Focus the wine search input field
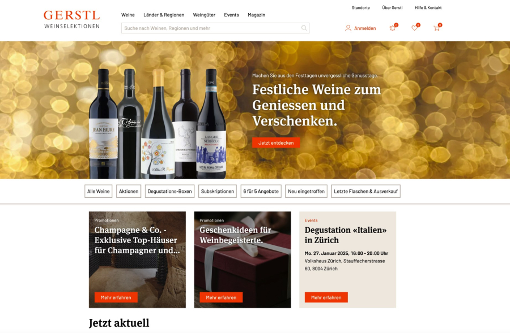The image size is (510, 333). (x=215, y=28)
